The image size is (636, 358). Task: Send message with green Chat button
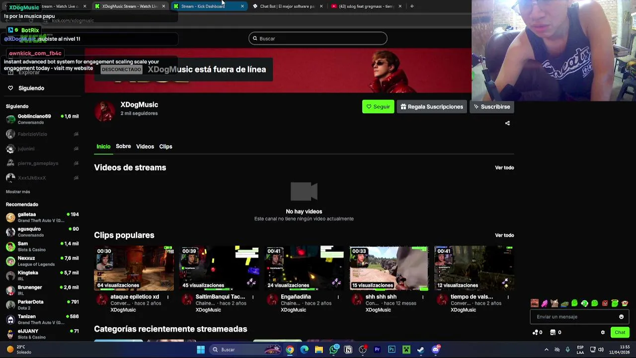pyautogui.click(x=620, y=332)
